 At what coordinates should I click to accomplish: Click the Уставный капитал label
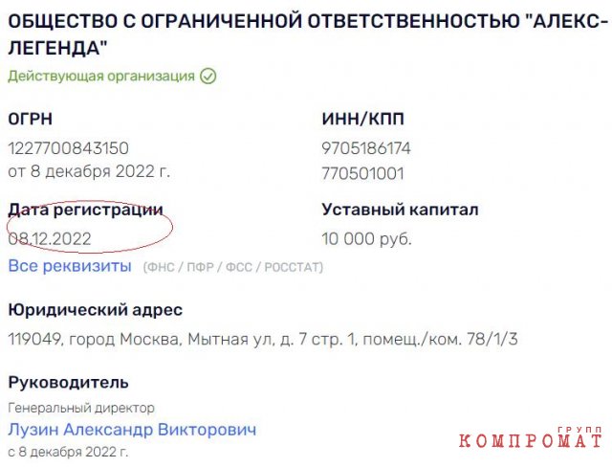[400, 210]
